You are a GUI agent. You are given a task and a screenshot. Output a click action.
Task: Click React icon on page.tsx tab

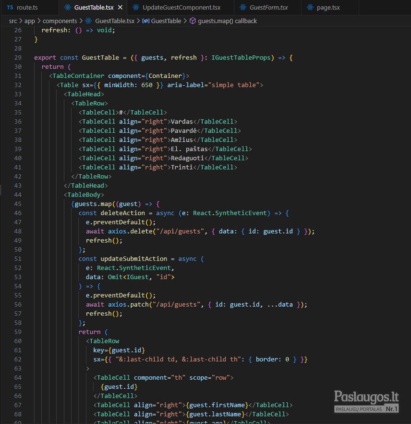point(310,7)
